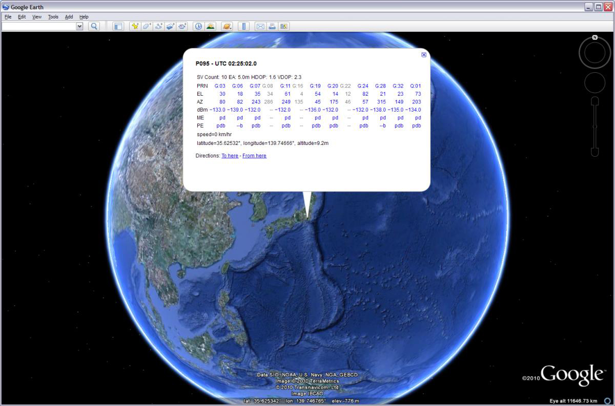This screenshot has width=615, height=406.
Task: Click greyed satellite 'G:16' in PRN row
Action: pyautogui.click(x=298, y=86)
